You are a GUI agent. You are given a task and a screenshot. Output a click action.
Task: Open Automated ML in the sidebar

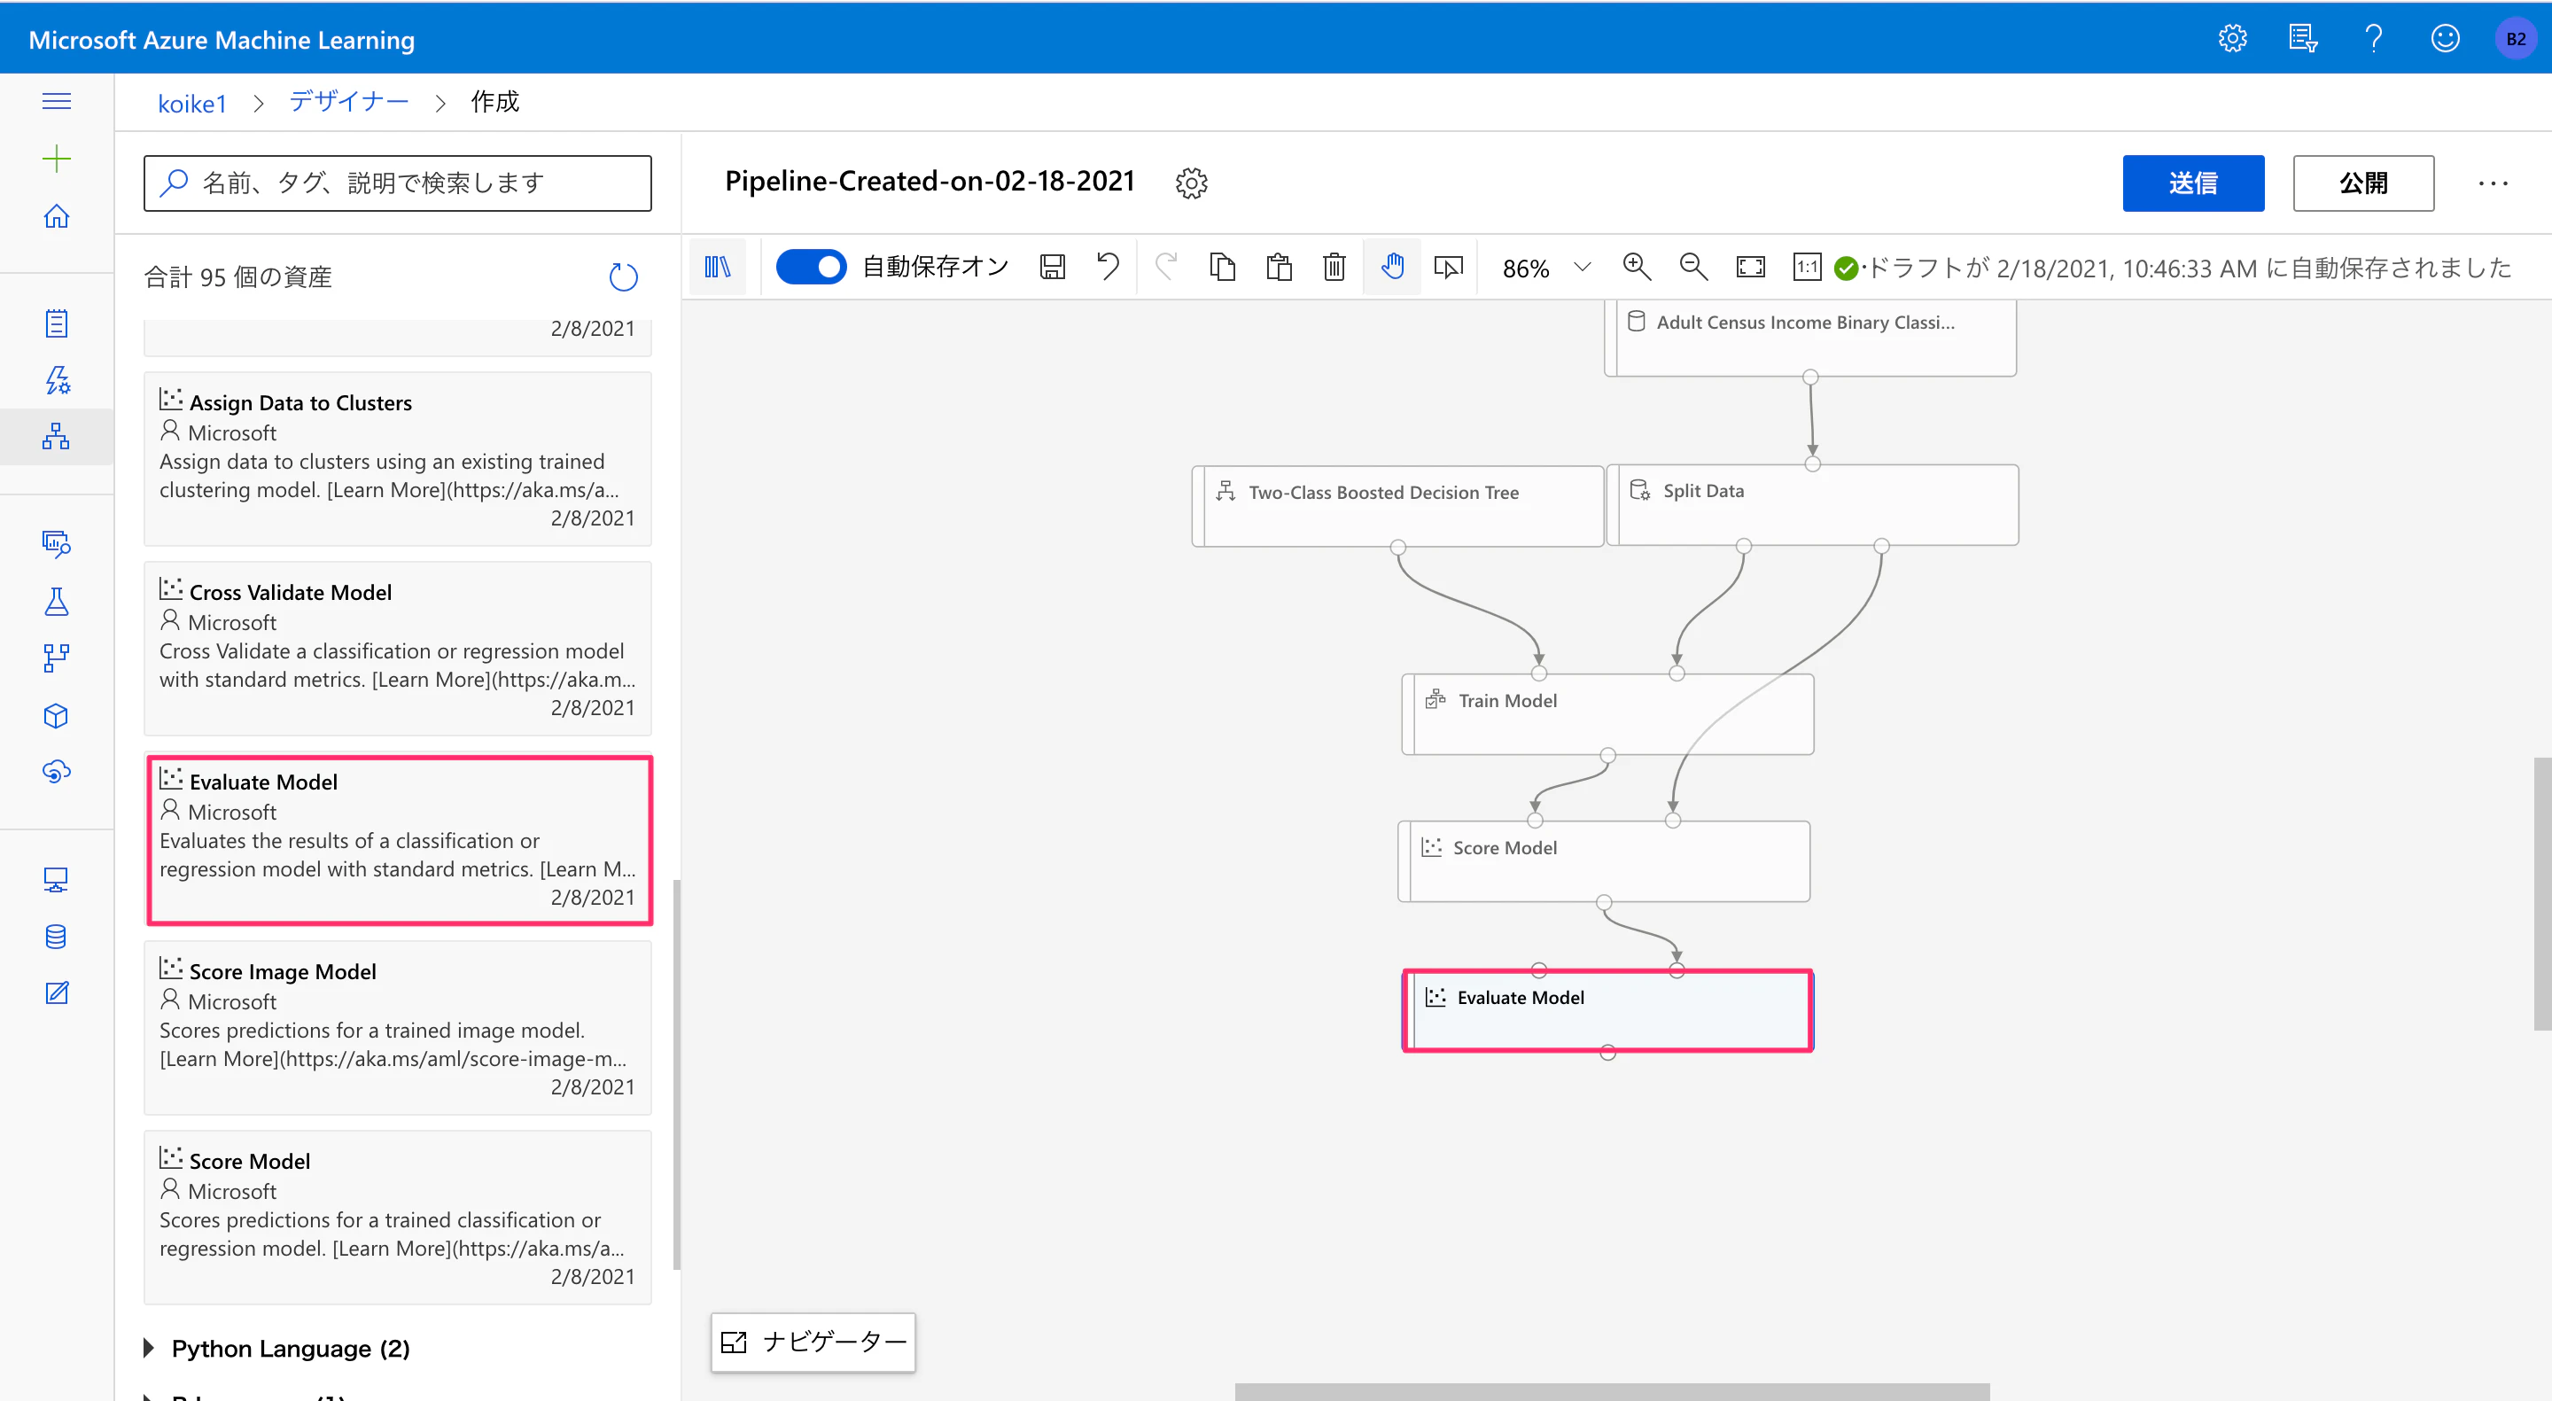click(x=57, y=379)
